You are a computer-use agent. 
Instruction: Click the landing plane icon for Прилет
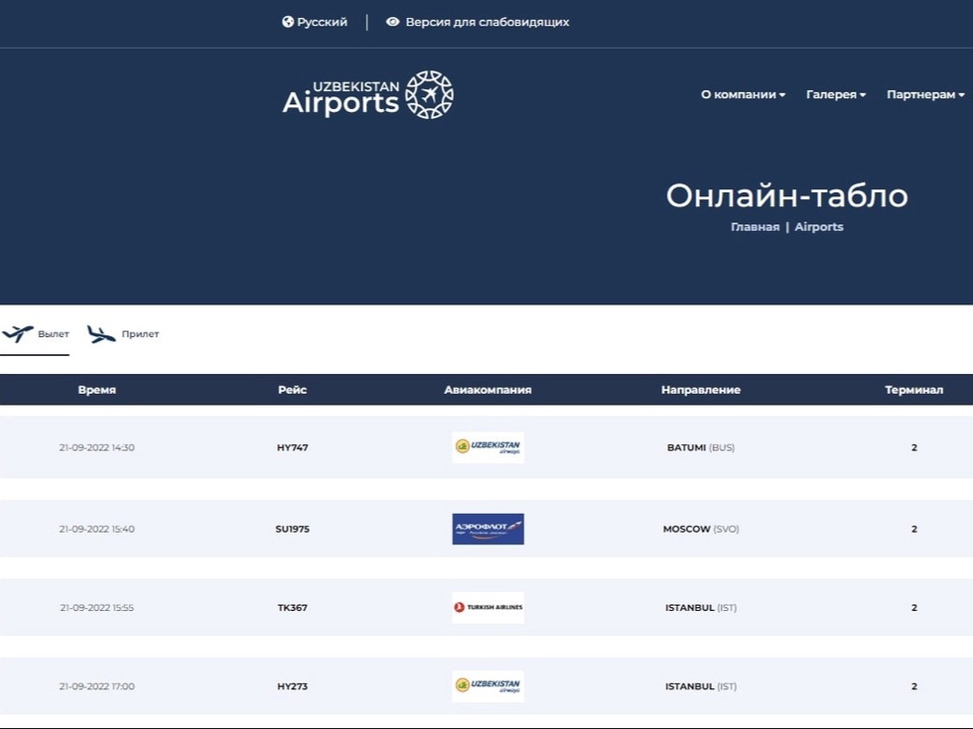[101, 334]
